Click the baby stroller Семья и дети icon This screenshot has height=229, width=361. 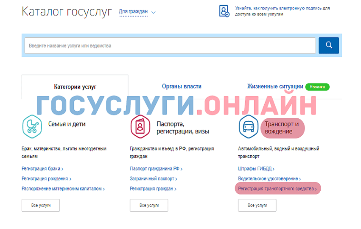(x=32, y=126)
